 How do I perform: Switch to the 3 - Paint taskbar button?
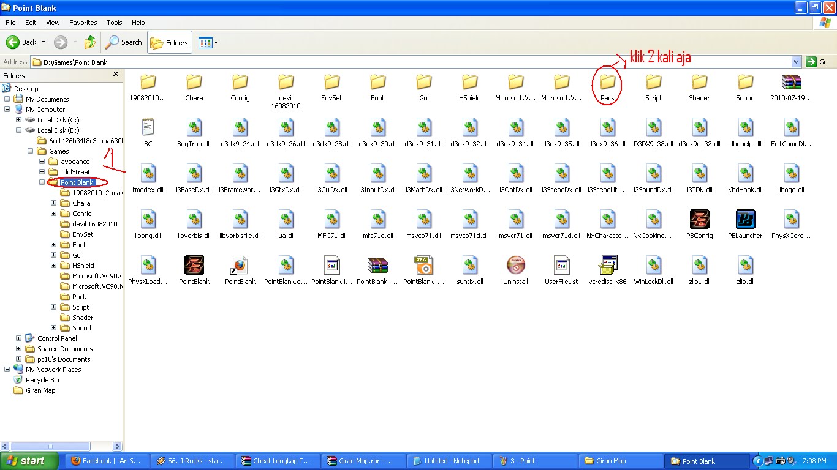tap(536, 461)
